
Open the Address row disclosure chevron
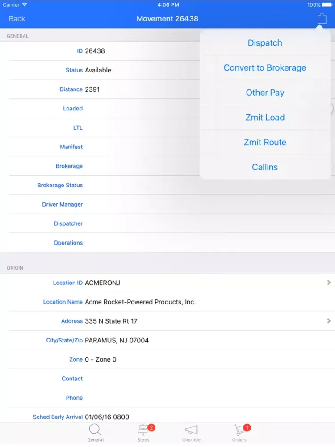(x=329, y=321)
